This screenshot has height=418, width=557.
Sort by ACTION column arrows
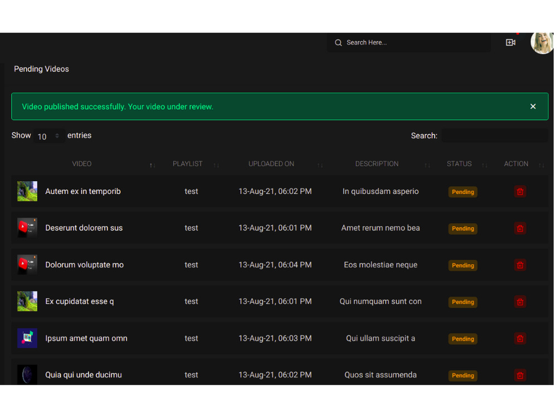point(541,166)
